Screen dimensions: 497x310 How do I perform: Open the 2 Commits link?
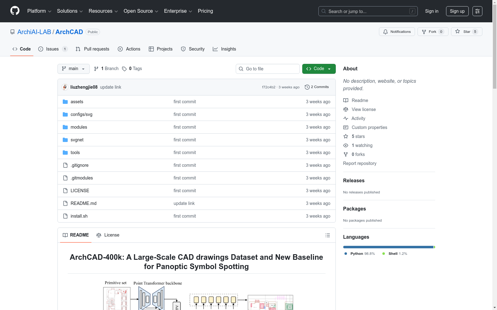pos(317,87)
